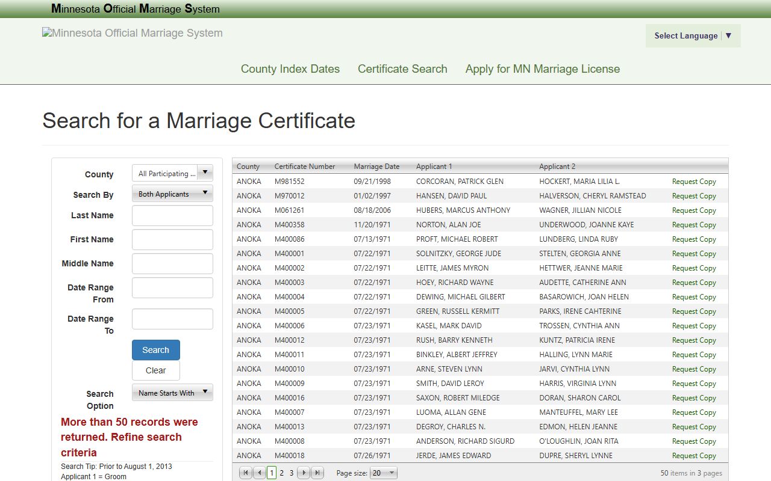Select results page 1
The image size is (771, 481).
pos(272,473)
